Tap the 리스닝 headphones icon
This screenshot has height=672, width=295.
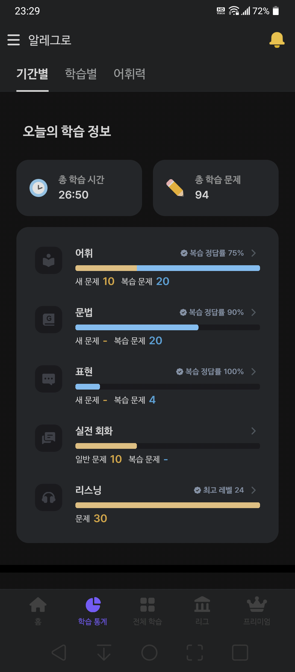[x=49, y=497]
